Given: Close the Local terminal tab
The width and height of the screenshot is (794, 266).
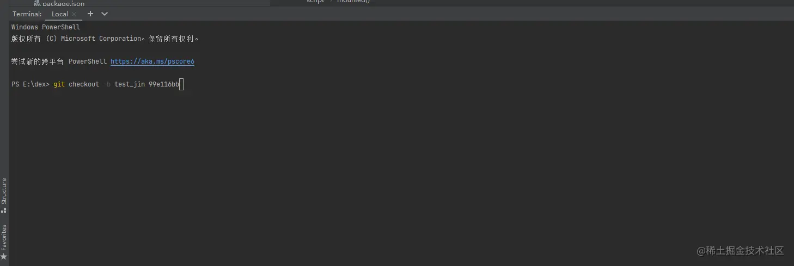Looking at the screenshot, I should coord(74,14).
